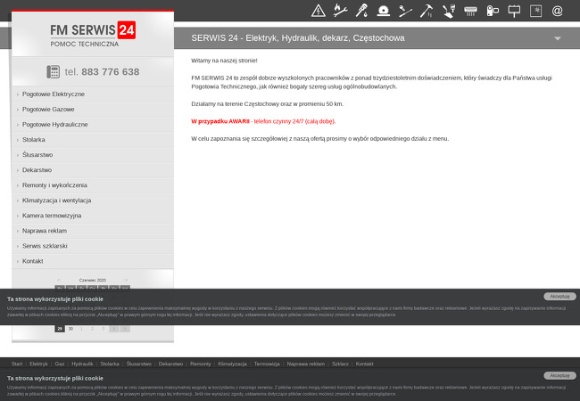Open Pogotowie Elektryczne in the sidebar

[x=93, y=94]
